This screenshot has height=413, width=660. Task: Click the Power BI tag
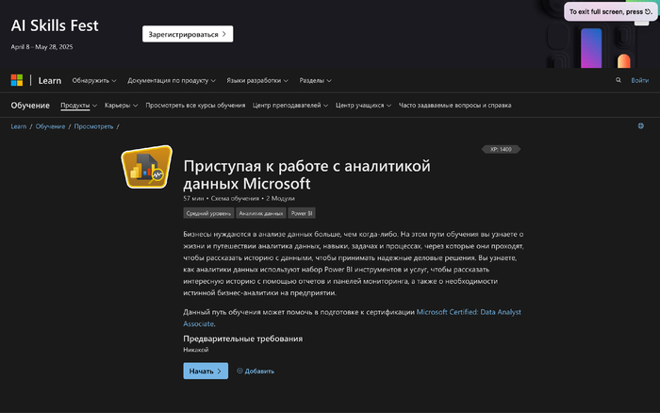302,213
